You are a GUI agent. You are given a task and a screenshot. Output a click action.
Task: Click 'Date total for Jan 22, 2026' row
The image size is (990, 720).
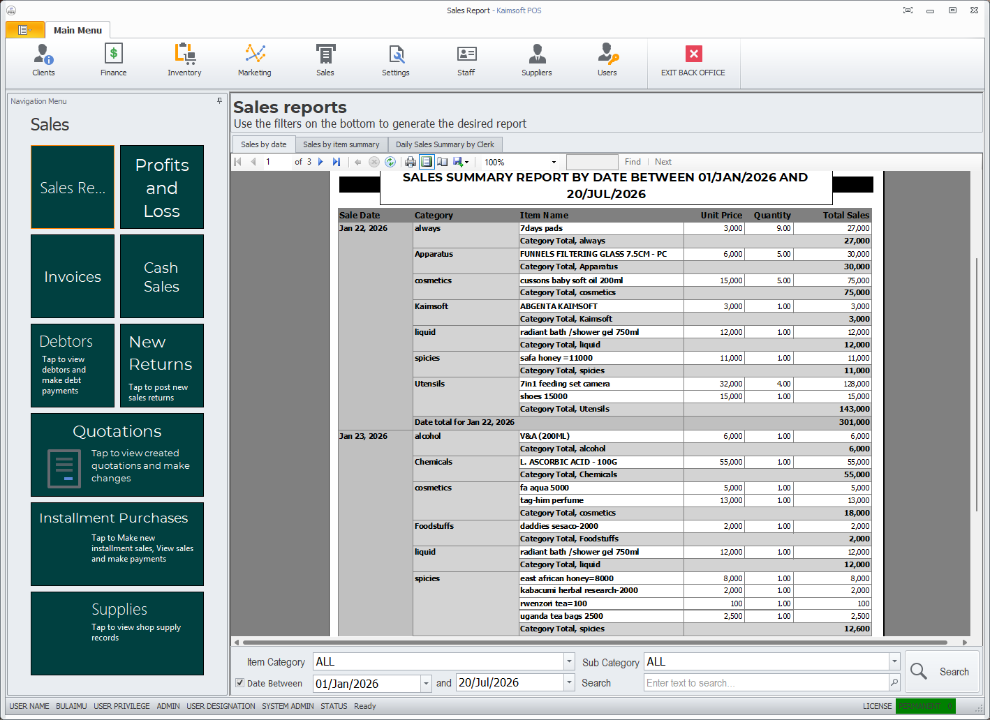click(641, 422)
